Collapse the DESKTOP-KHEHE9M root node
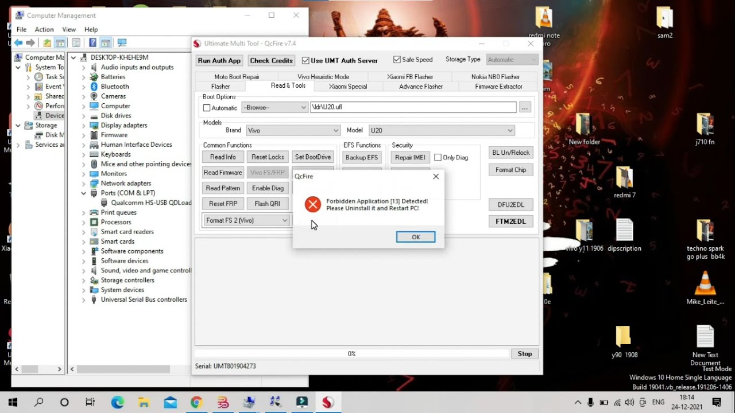The width and height of the screenshot is (735, 413). (x=73, y=57)
